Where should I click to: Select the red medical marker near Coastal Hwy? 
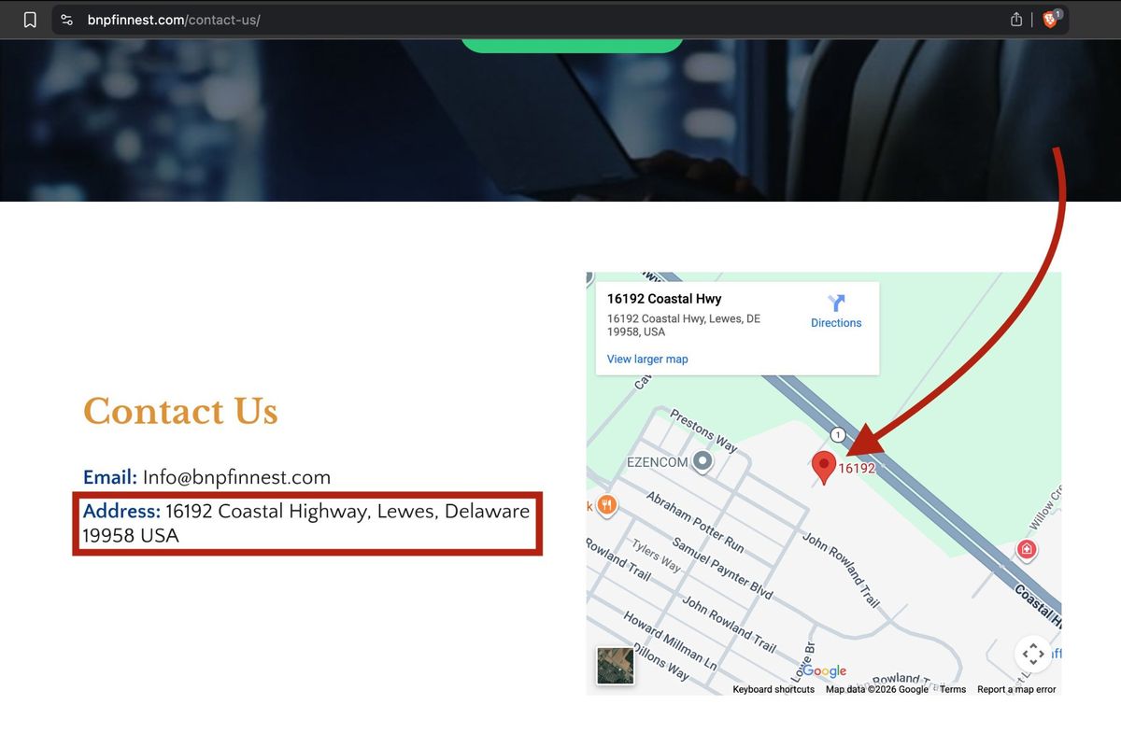tap(1027, 548)
